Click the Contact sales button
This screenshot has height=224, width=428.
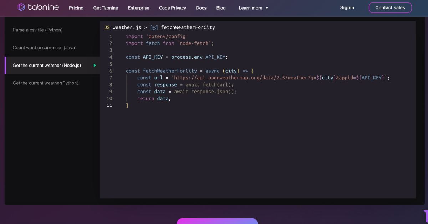click(390, 7)
